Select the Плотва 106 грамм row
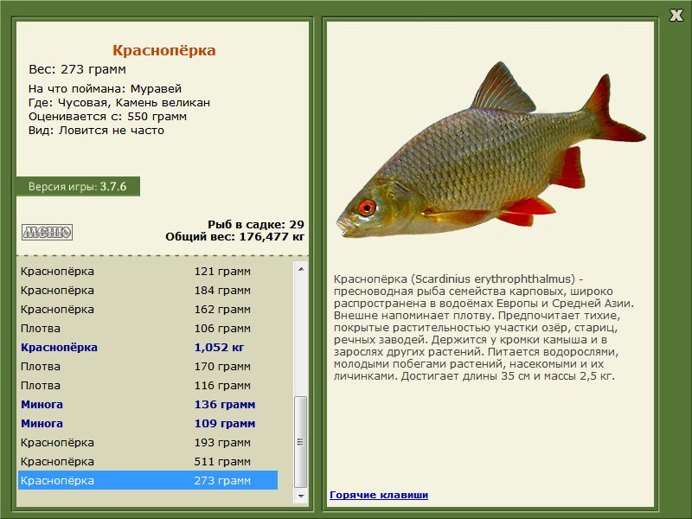The width and height of the screenshot is (692, 519). 148,329
